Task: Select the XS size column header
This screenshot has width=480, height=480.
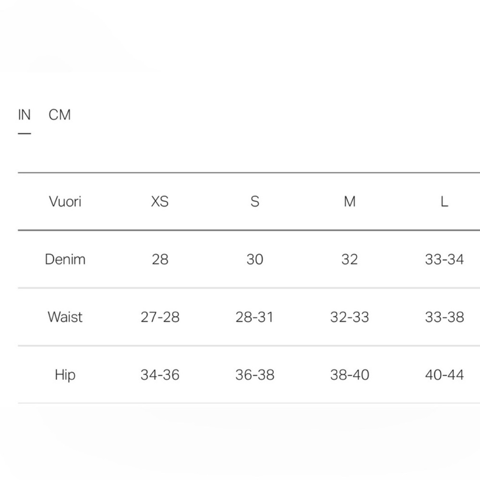Action: (x=160, y=202)
